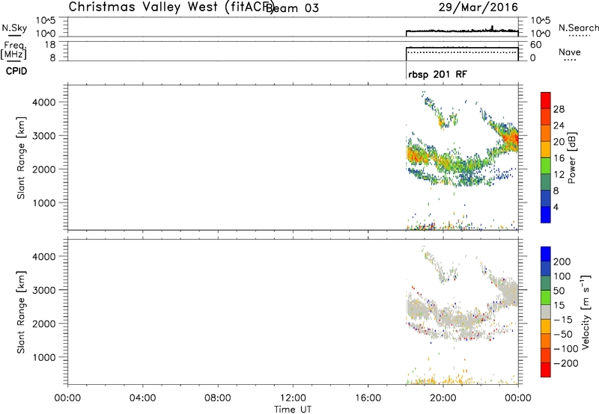Click the "12" label on power colorbar
Screen dimensions: 599x414
[559, 175]
